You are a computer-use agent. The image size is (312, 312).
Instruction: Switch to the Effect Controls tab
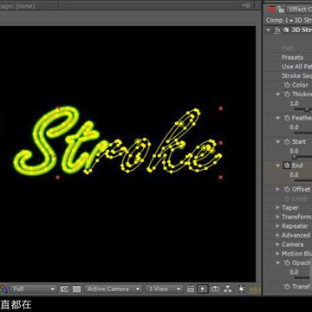[299, 10]
